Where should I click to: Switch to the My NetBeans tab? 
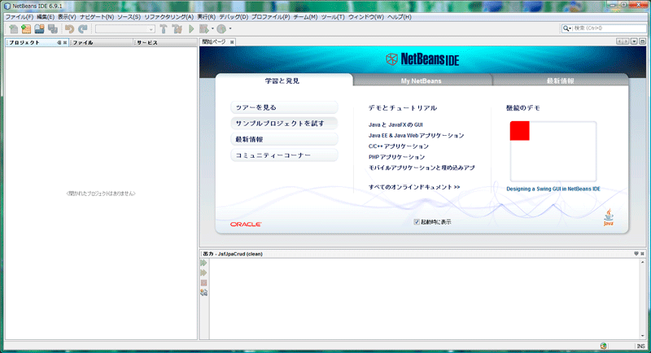point(422,81)
